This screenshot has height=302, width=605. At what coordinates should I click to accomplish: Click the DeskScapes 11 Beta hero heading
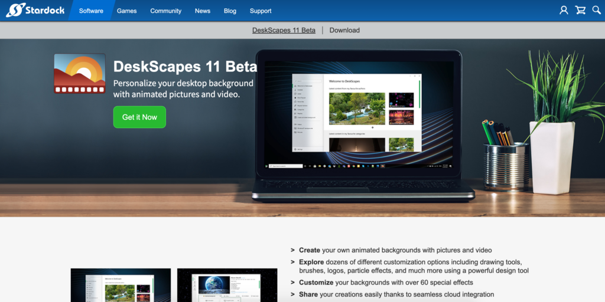[x=185, y=67]
